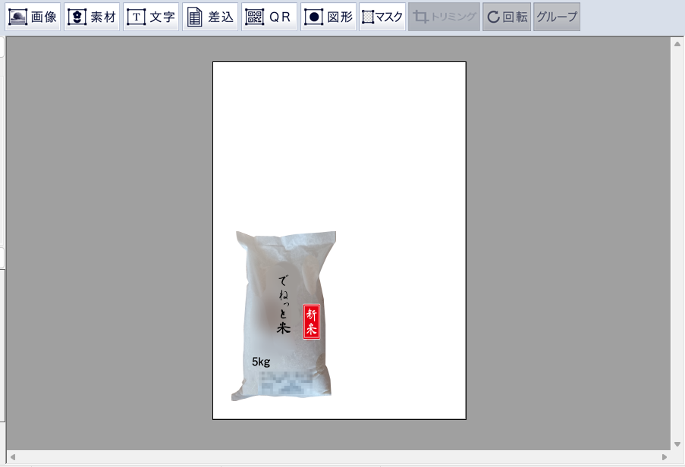Screen dimensions: 685x467
Task: Click the vertical scrollbar down arrow
Action: click(x=677, y=443)
